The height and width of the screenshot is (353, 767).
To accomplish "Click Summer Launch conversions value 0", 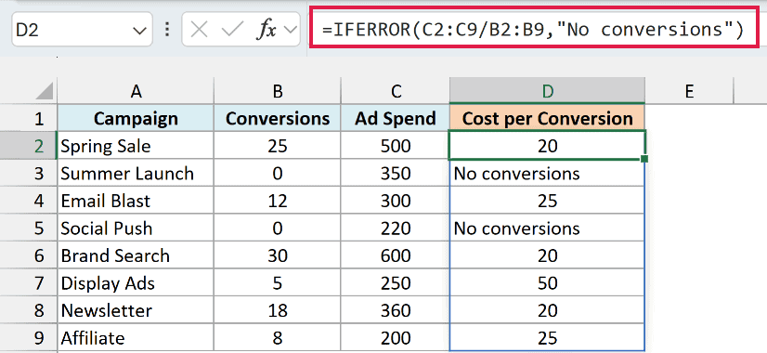I will pos(278,174).
